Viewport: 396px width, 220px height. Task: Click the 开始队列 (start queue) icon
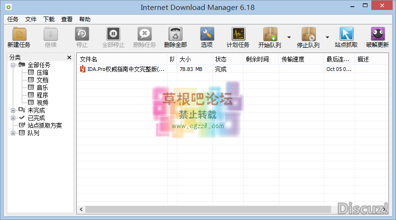click(270, 34)
